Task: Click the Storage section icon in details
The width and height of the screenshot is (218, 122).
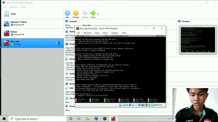Action: pos(67,59)
